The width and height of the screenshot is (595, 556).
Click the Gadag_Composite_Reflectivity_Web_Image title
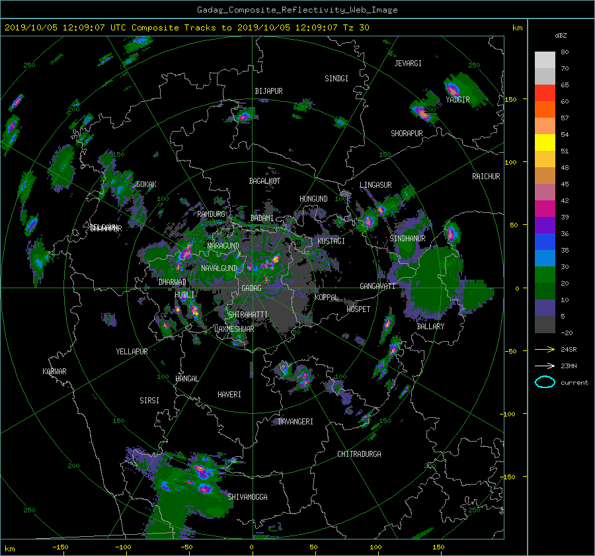(x=297, y=10)
